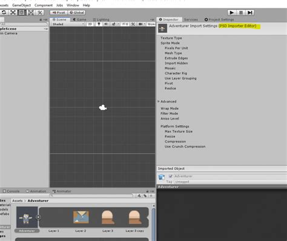287x241 pixels.
Task: Toggle the Adventurer imported object active checkbox
Action: pos(170,176)
